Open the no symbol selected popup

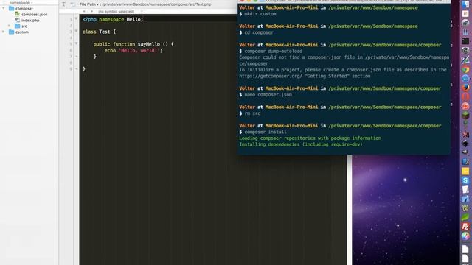(120, 12)
